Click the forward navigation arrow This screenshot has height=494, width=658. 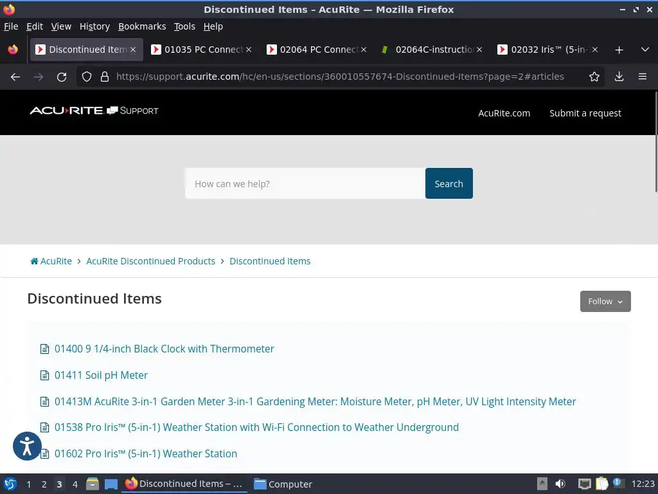pos(39,77)
